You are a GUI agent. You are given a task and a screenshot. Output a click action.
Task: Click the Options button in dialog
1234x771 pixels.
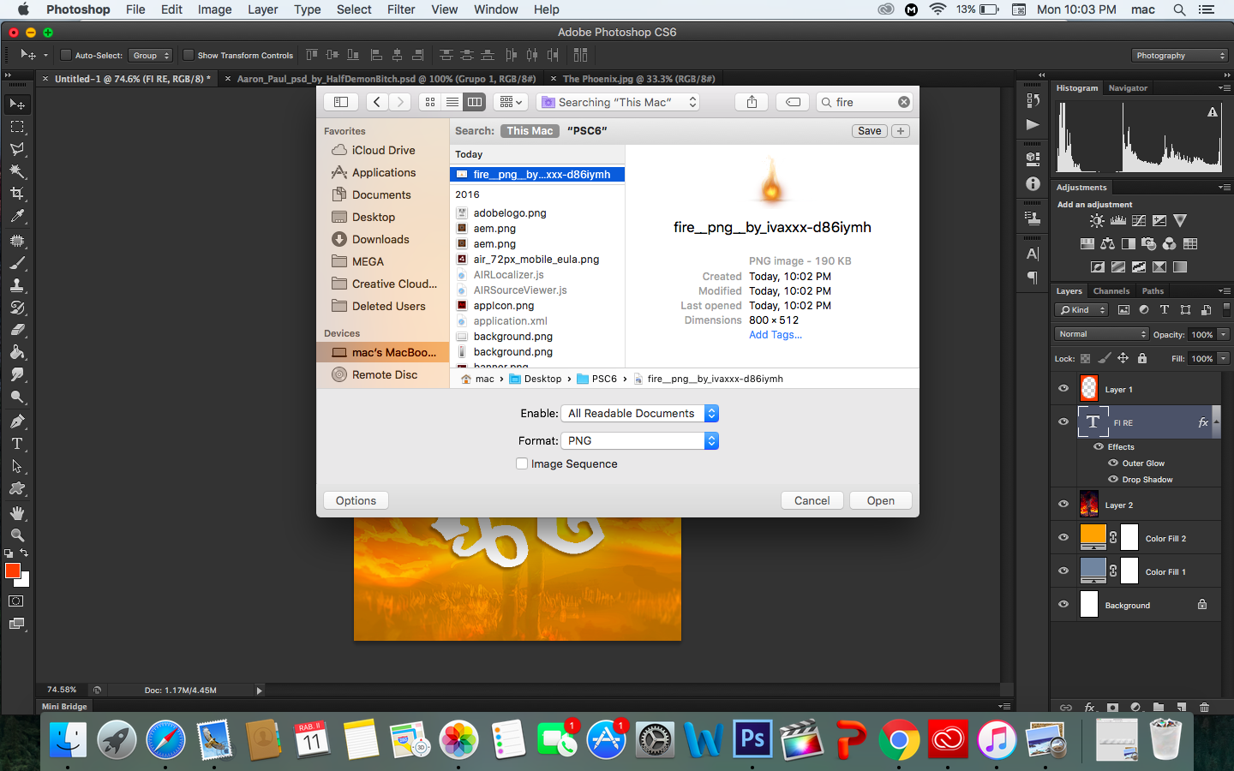[356, 500]
